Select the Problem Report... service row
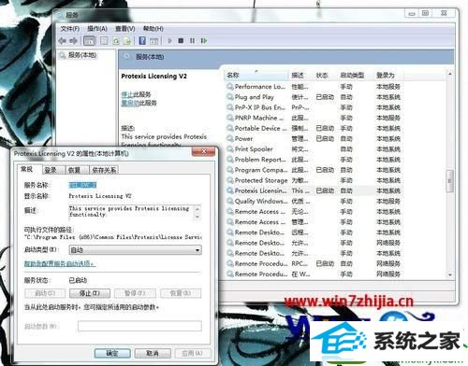 pos(314,160)
